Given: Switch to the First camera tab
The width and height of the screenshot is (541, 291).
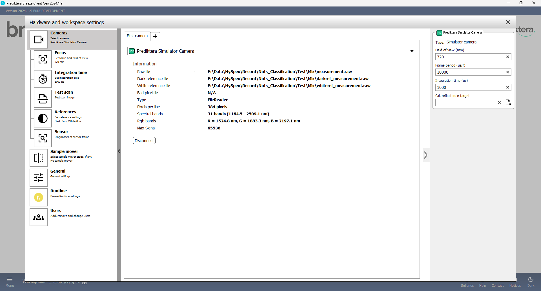Looking at the screenshot, I should click(x=137, y=36).
